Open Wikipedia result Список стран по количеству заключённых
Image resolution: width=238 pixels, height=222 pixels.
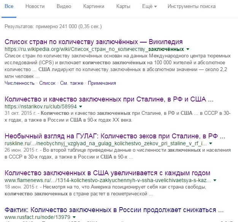point(94,42)
